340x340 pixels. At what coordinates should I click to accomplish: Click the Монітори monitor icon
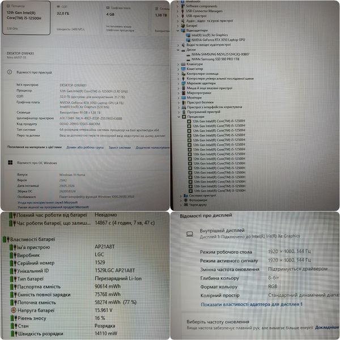[x=184, y=98]
